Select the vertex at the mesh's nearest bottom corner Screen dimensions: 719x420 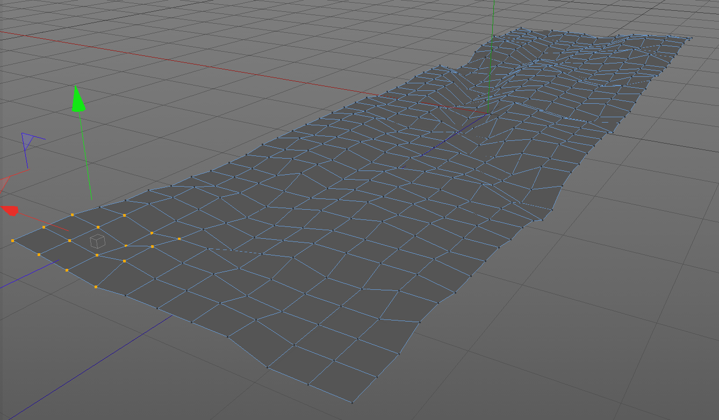[353, 402]
